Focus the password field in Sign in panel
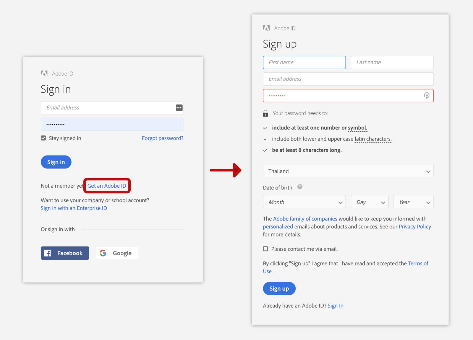The width and height of the screenshot is (473, 340). point(112,124)
